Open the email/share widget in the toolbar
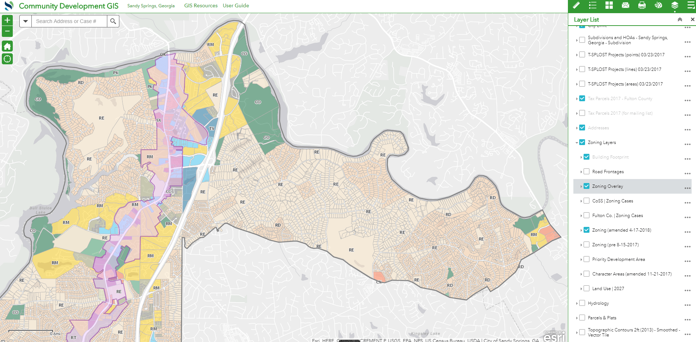The height and width of the screenshot is (342, 696). click(625, 6)
